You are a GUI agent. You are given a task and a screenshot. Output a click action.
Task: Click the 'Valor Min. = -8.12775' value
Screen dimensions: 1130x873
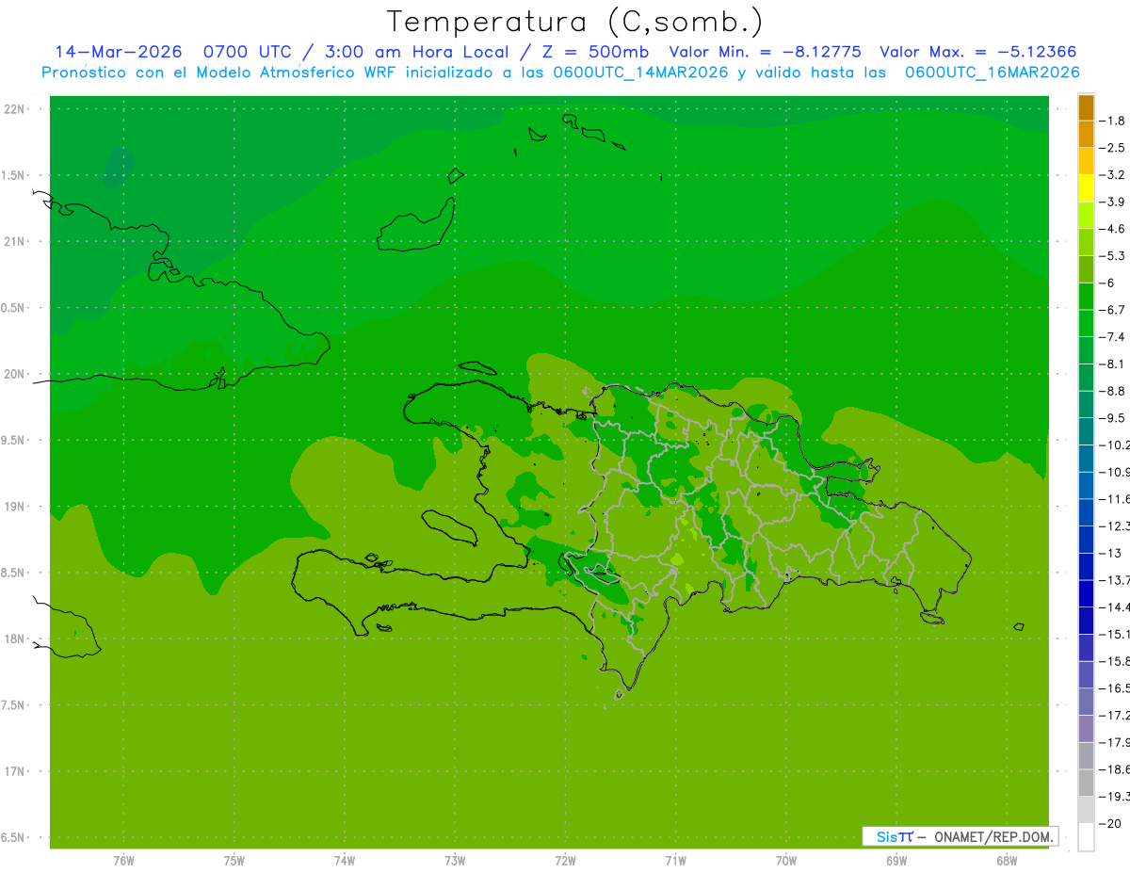click(x=765, y=52)
